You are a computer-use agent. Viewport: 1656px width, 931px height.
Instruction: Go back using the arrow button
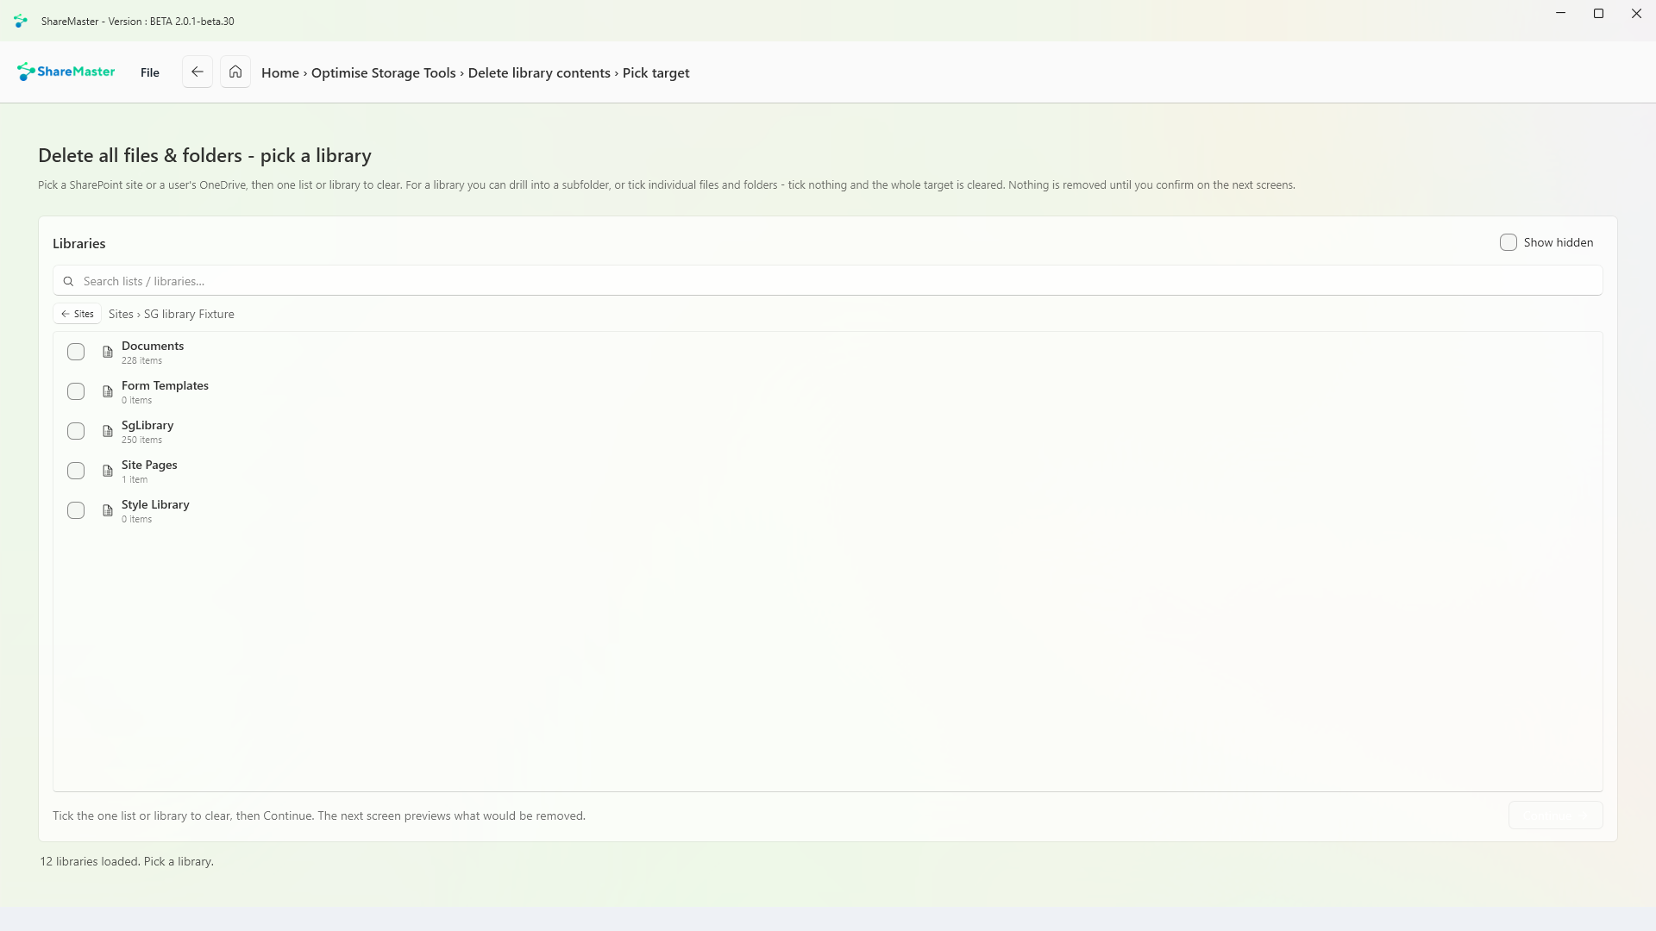(x=198, y=72)
